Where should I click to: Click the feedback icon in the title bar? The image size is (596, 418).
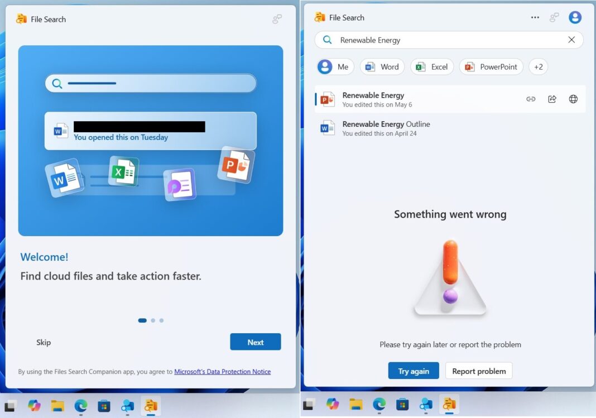tap(554, 17)
